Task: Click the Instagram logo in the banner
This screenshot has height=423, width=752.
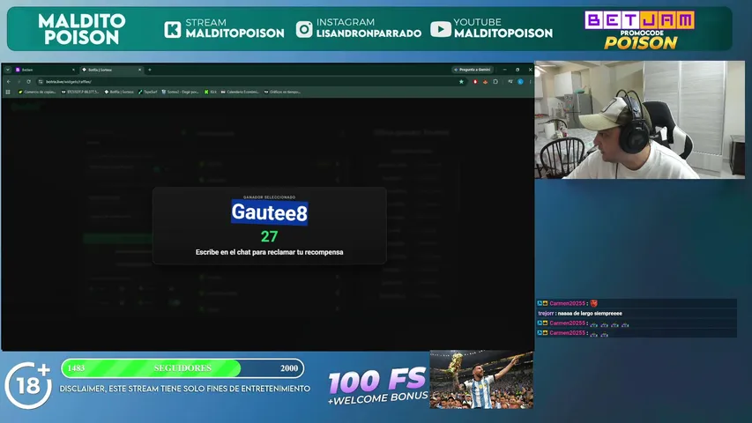Action: click(x=304, y=29)
